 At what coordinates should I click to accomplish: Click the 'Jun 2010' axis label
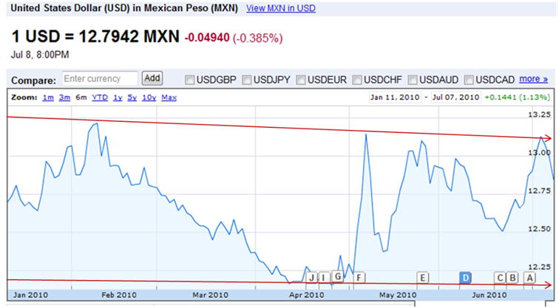pyautogui.click(x=489, y=295)
